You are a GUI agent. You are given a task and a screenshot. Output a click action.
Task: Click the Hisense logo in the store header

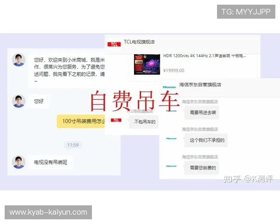(x=169, y=87)
